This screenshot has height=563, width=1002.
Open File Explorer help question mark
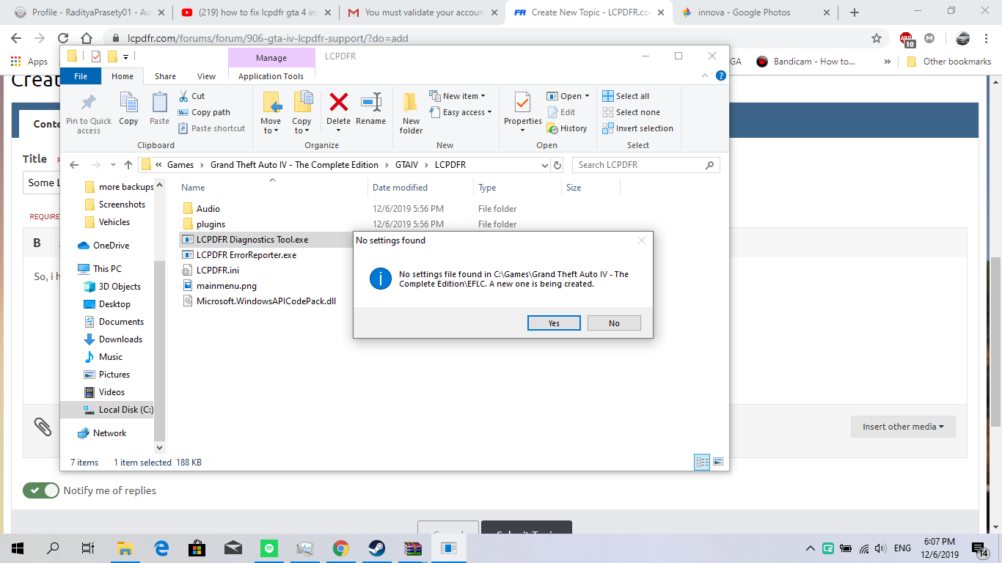(720, 76)
